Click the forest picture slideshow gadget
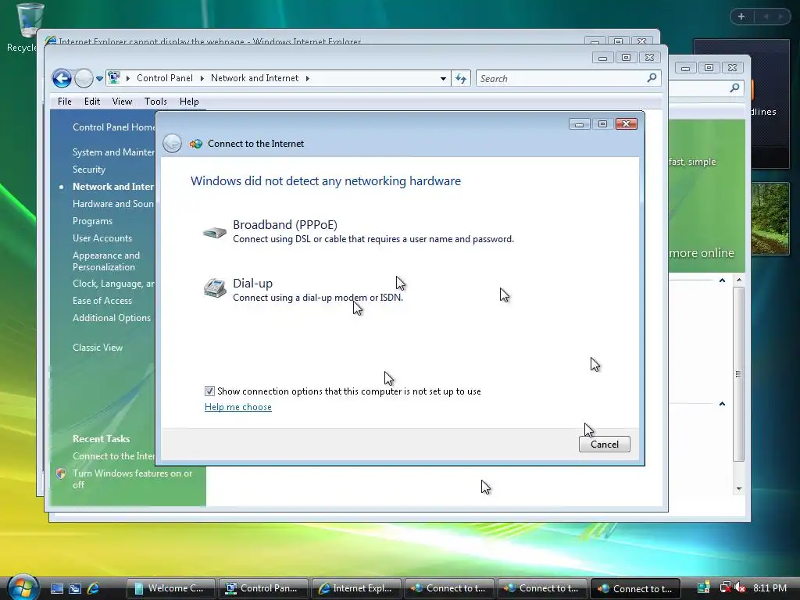 770,219
